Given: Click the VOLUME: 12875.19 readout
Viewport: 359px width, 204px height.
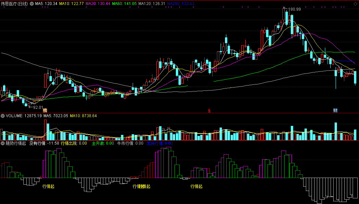Looking at the screenshot, I should click(24, 116).
